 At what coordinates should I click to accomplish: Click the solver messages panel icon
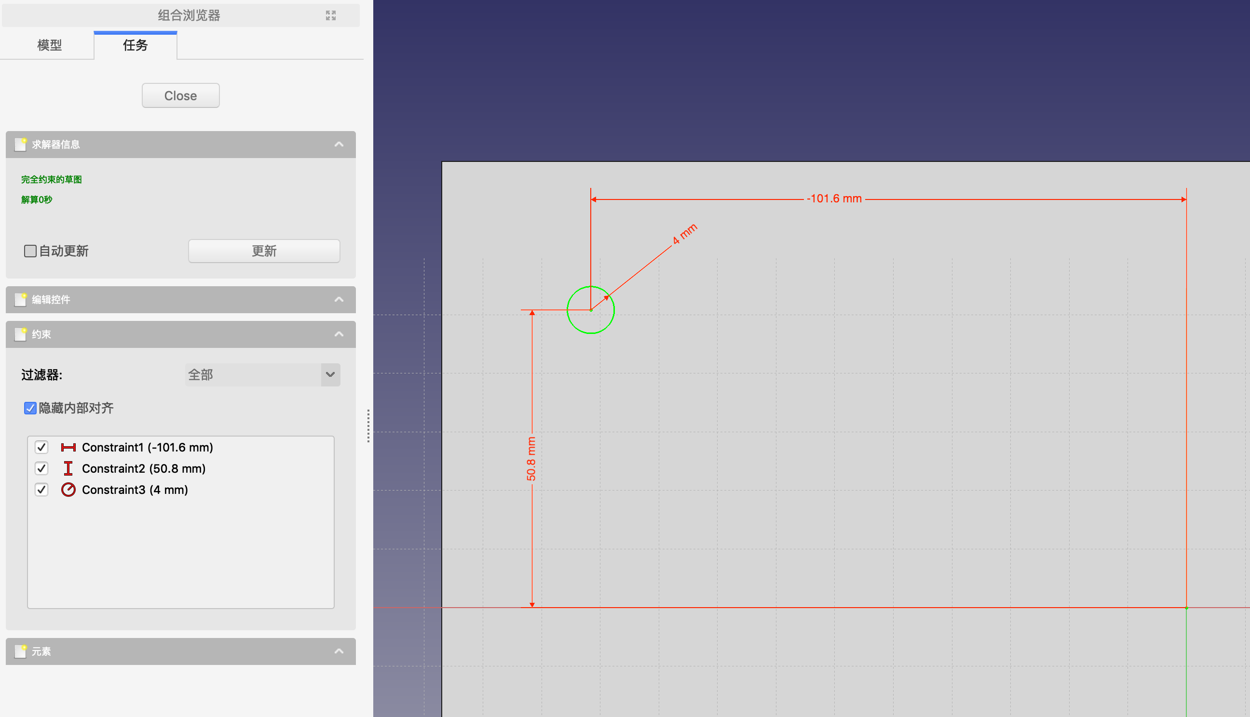coord(20,144)
